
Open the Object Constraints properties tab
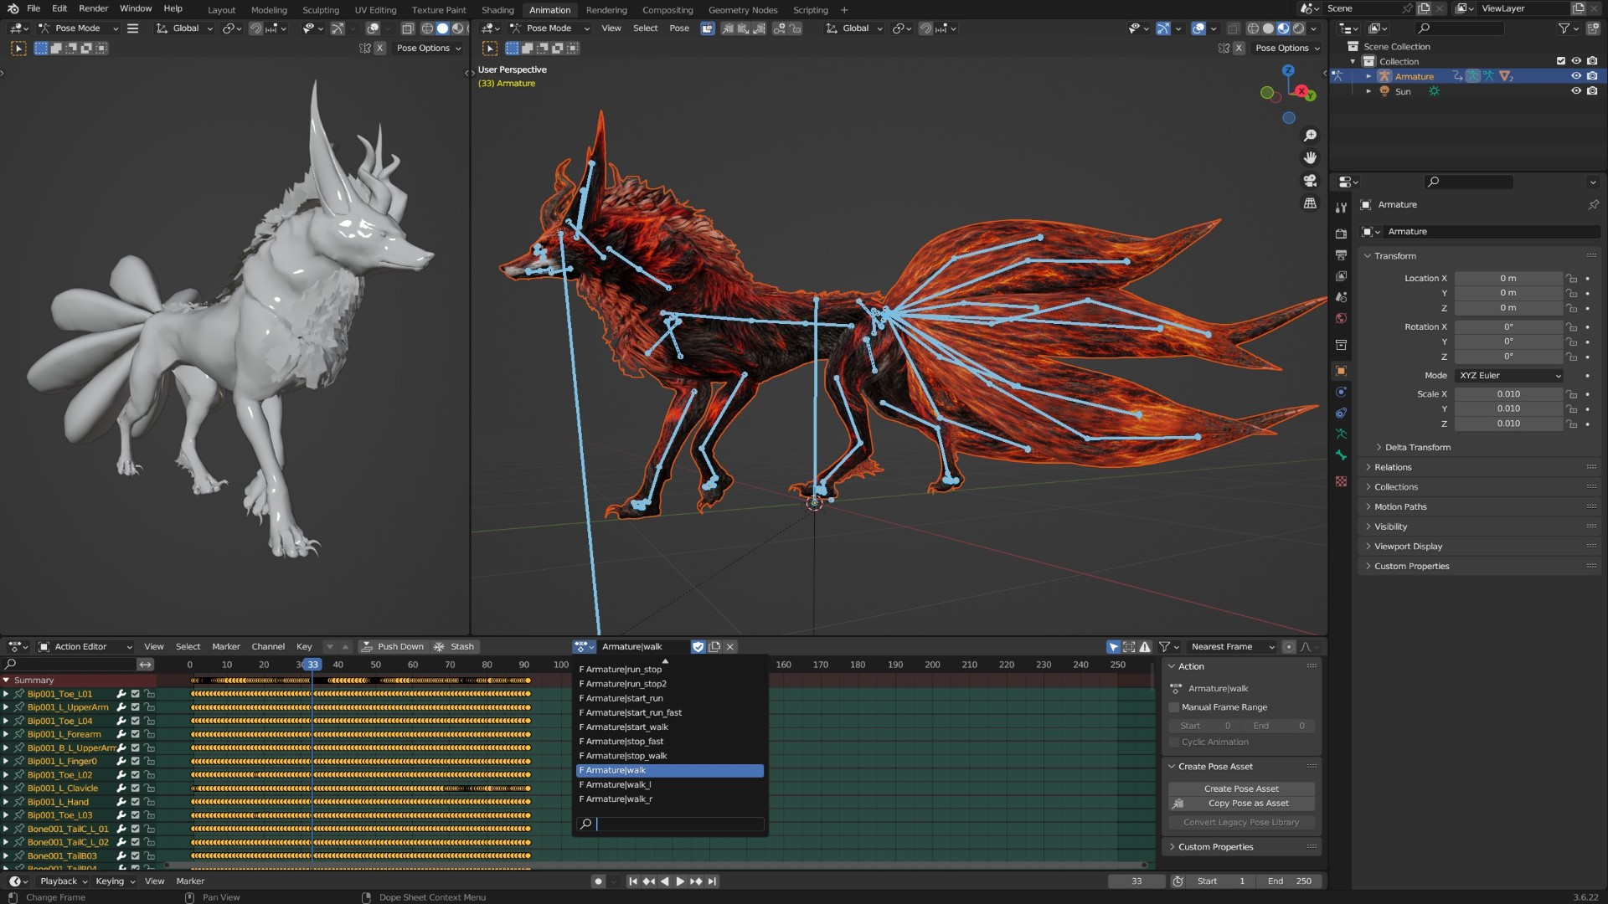pos(1341,413)
